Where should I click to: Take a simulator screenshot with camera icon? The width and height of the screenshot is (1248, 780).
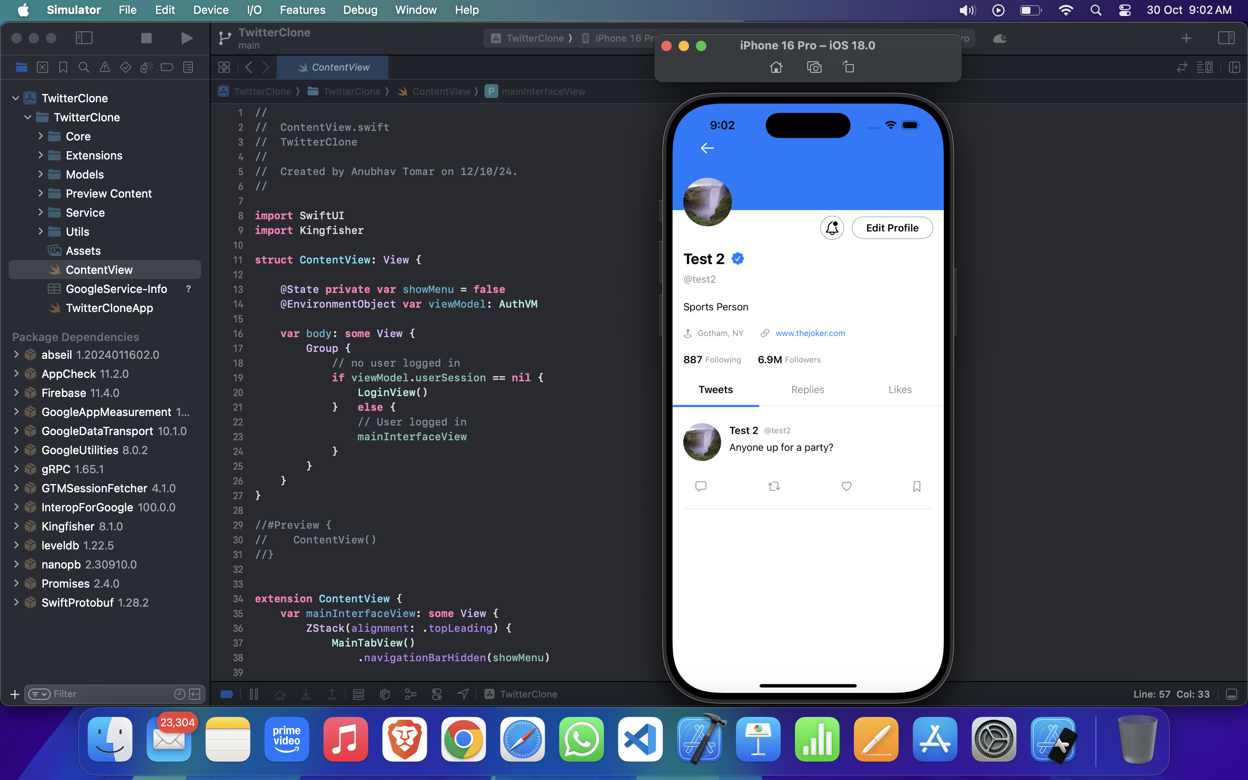[814, 67]
